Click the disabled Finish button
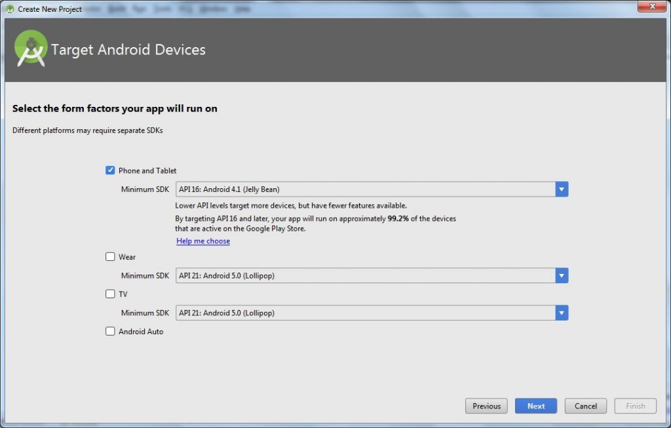 (635, 406)
